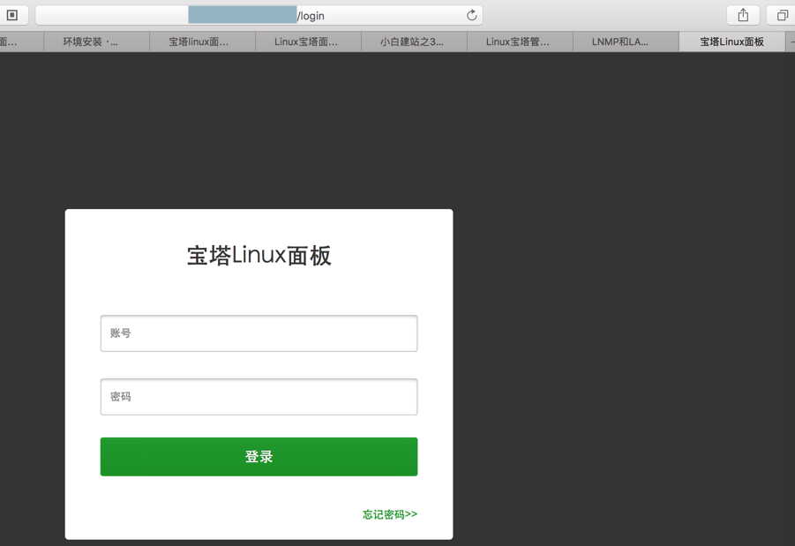Click the 宝塔Linux面板 heading text
The height and width of the screenshot is (546, 795).
pyautogui.click(x=259, y=255)
